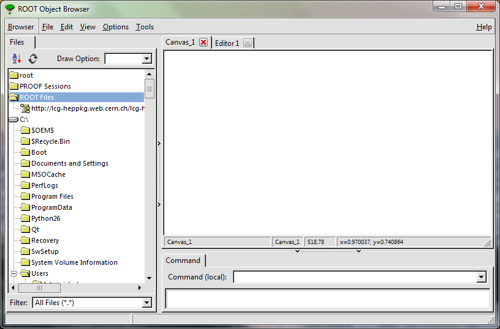
Task: Click inside the command output text area
Action: tap(327, 299)
